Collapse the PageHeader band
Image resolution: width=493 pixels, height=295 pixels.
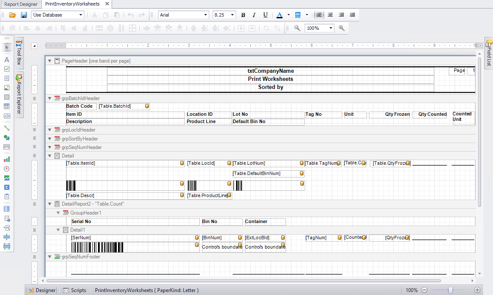(x=49, y=61)
